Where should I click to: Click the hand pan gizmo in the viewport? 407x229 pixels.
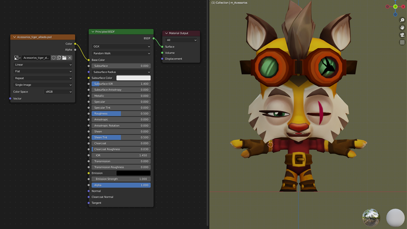click(x=402, y=27)
